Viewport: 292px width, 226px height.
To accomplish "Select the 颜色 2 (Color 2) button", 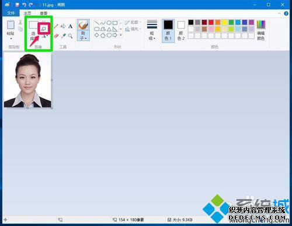I will (x=181, y=31).
